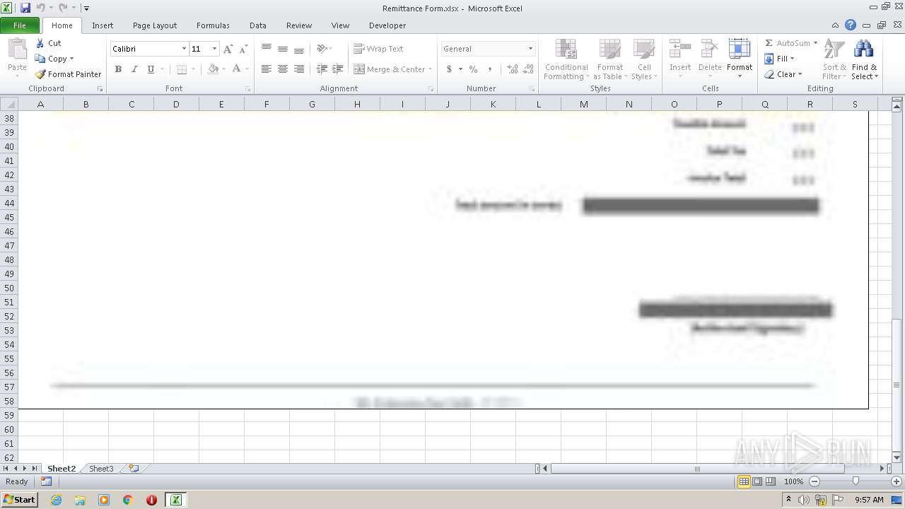Image resolution: width=905 pixels, height=509 pixels.
Task: Align text to middle vertically
Action: pos(283,49)
